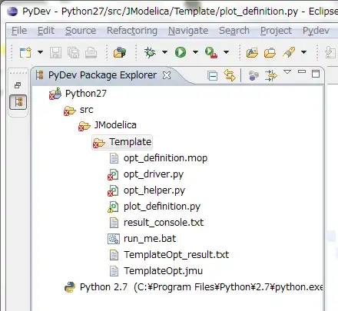Image resolution: width=338 pixels, height=311 pixels.
Task: Open the New wizard toolbar icon
Action: click(x=25, y=52)
